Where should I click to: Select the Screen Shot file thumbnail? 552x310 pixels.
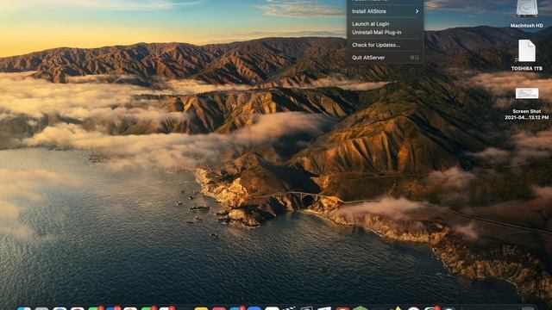527,94
